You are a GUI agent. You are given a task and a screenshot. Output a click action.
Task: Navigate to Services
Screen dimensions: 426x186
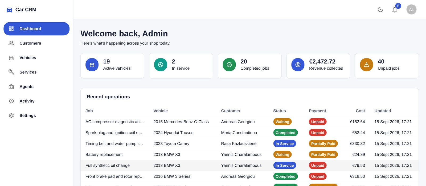36,72
